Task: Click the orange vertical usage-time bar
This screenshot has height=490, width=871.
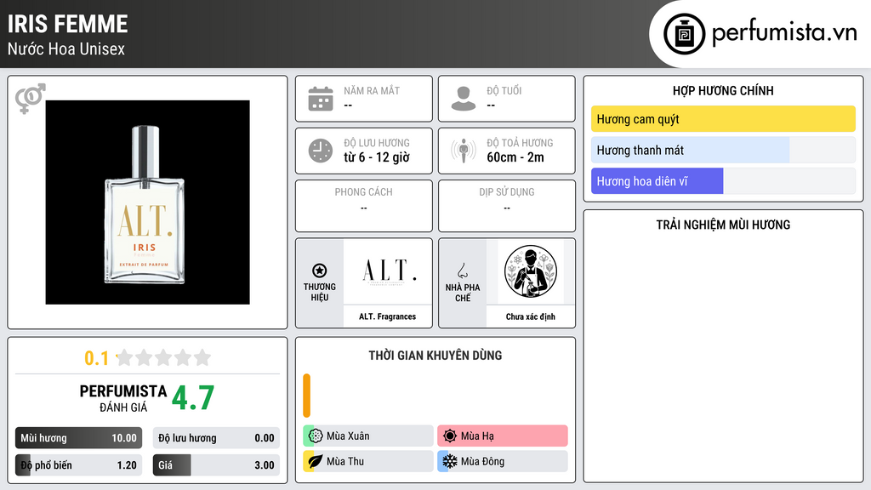Action: click(x=306, y=396)
